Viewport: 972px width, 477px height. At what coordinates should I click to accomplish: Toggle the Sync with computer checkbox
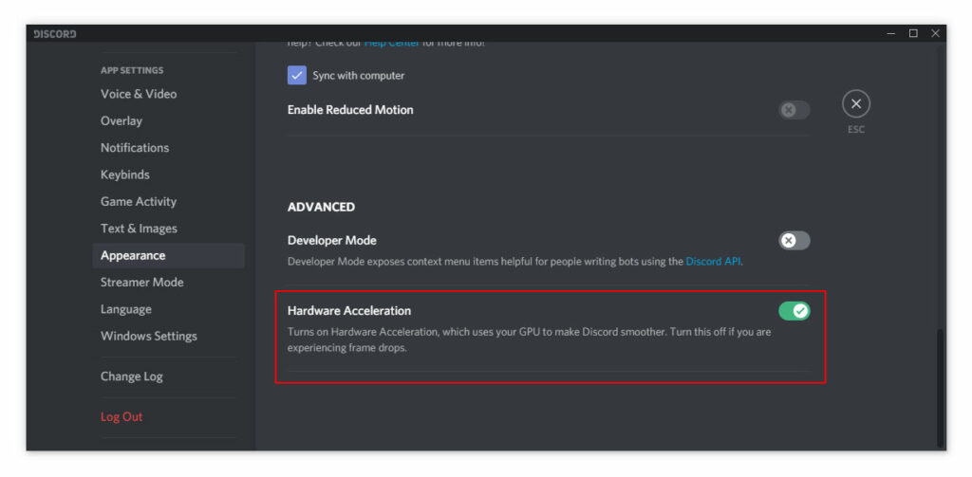(x=297, y=76)
